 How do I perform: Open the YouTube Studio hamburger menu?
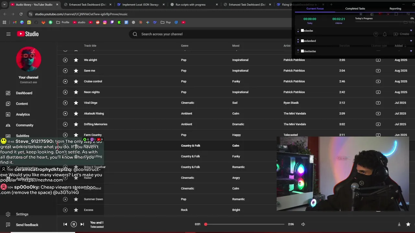pyautogui.click(x=8, y=34)
